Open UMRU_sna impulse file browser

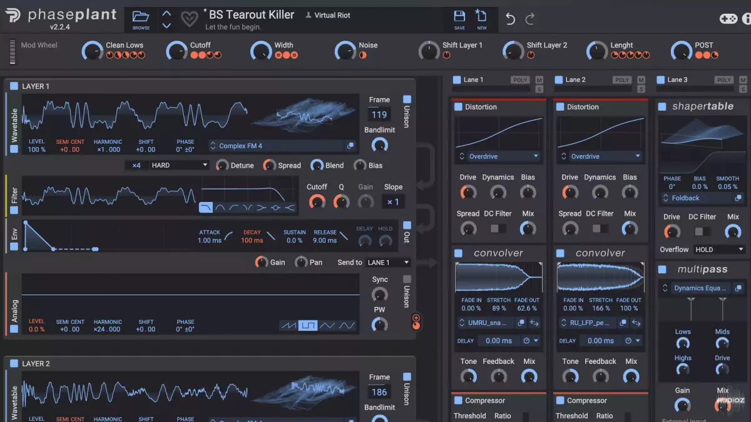(521, 323)
